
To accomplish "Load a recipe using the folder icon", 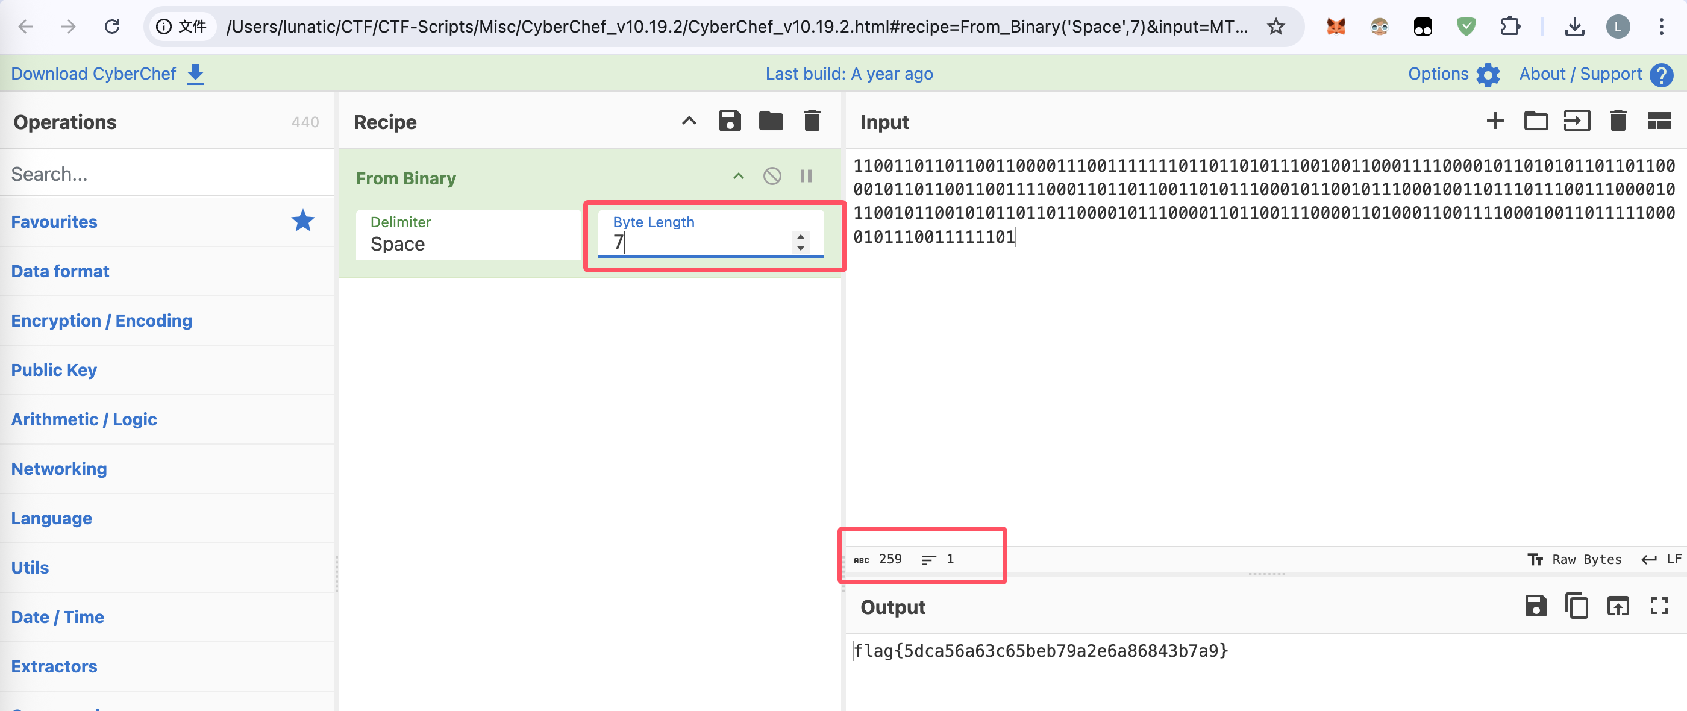I will [x=771, y=121].
